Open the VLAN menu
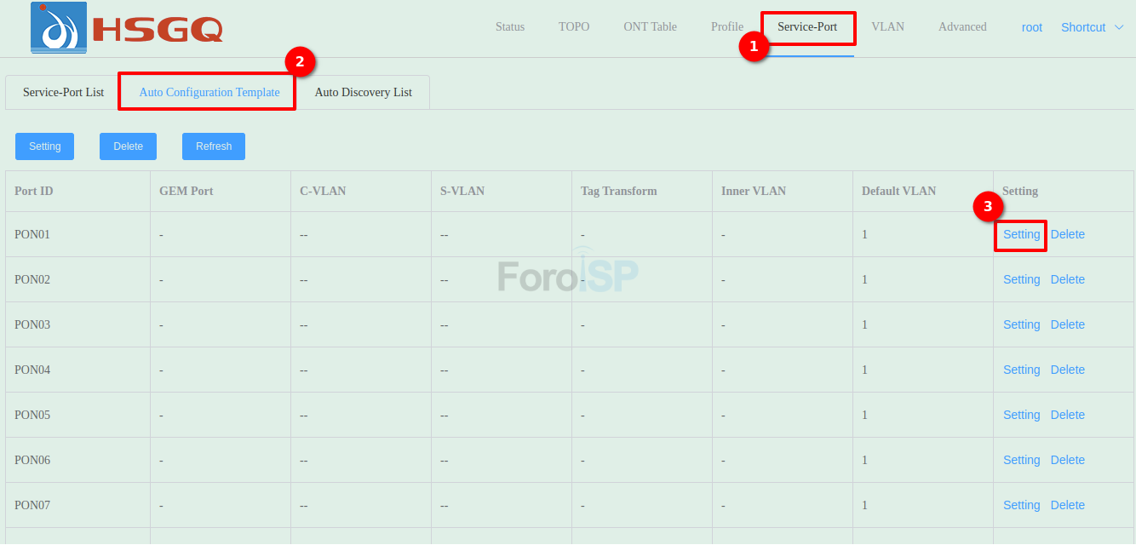 click(887, 27)
